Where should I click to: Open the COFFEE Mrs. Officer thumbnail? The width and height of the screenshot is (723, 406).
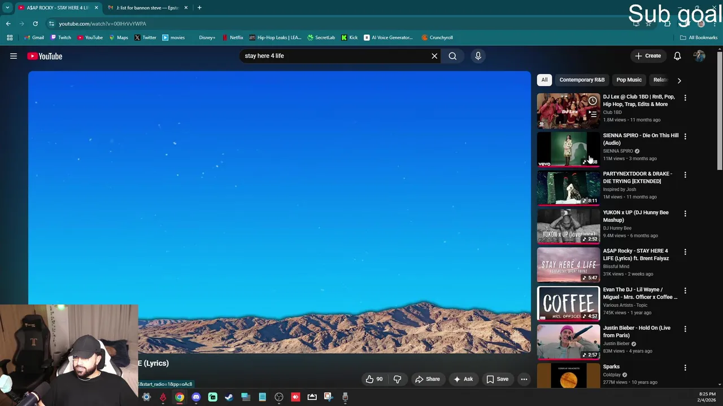coord(568,303)
